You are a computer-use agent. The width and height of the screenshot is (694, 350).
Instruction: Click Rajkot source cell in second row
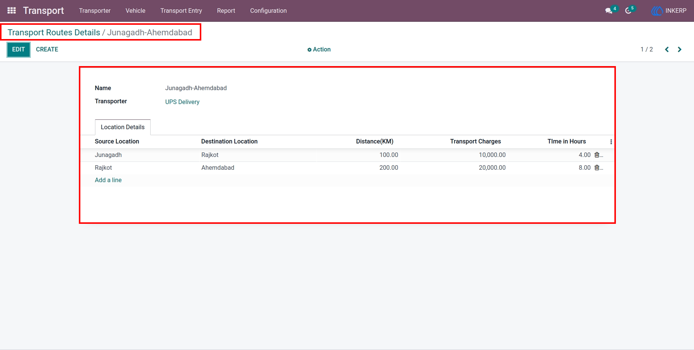coord(103,168)
